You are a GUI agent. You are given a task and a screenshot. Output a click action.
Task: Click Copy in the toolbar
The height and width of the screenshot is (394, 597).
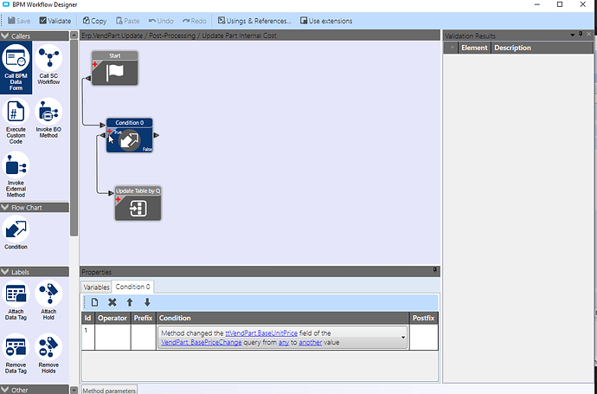(95, 21)
